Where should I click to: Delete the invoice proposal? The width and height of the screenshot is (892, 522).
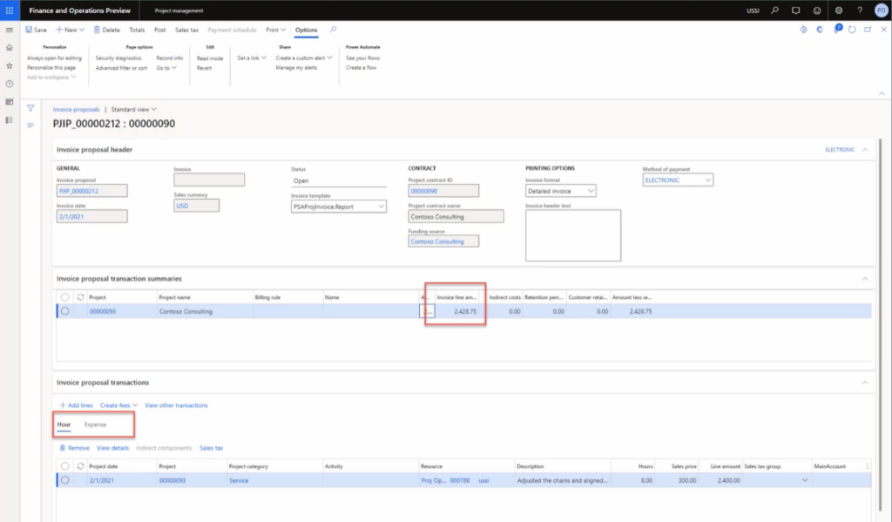(106, 30)
